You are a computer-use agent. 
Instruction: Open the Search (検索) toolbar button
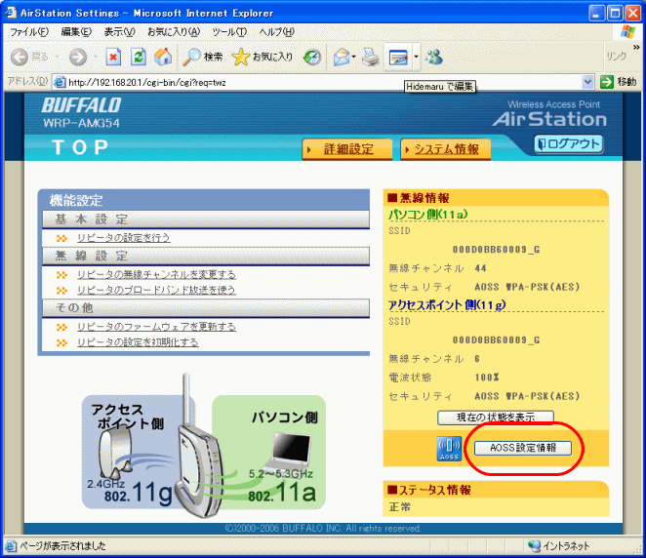pos(203,57)
